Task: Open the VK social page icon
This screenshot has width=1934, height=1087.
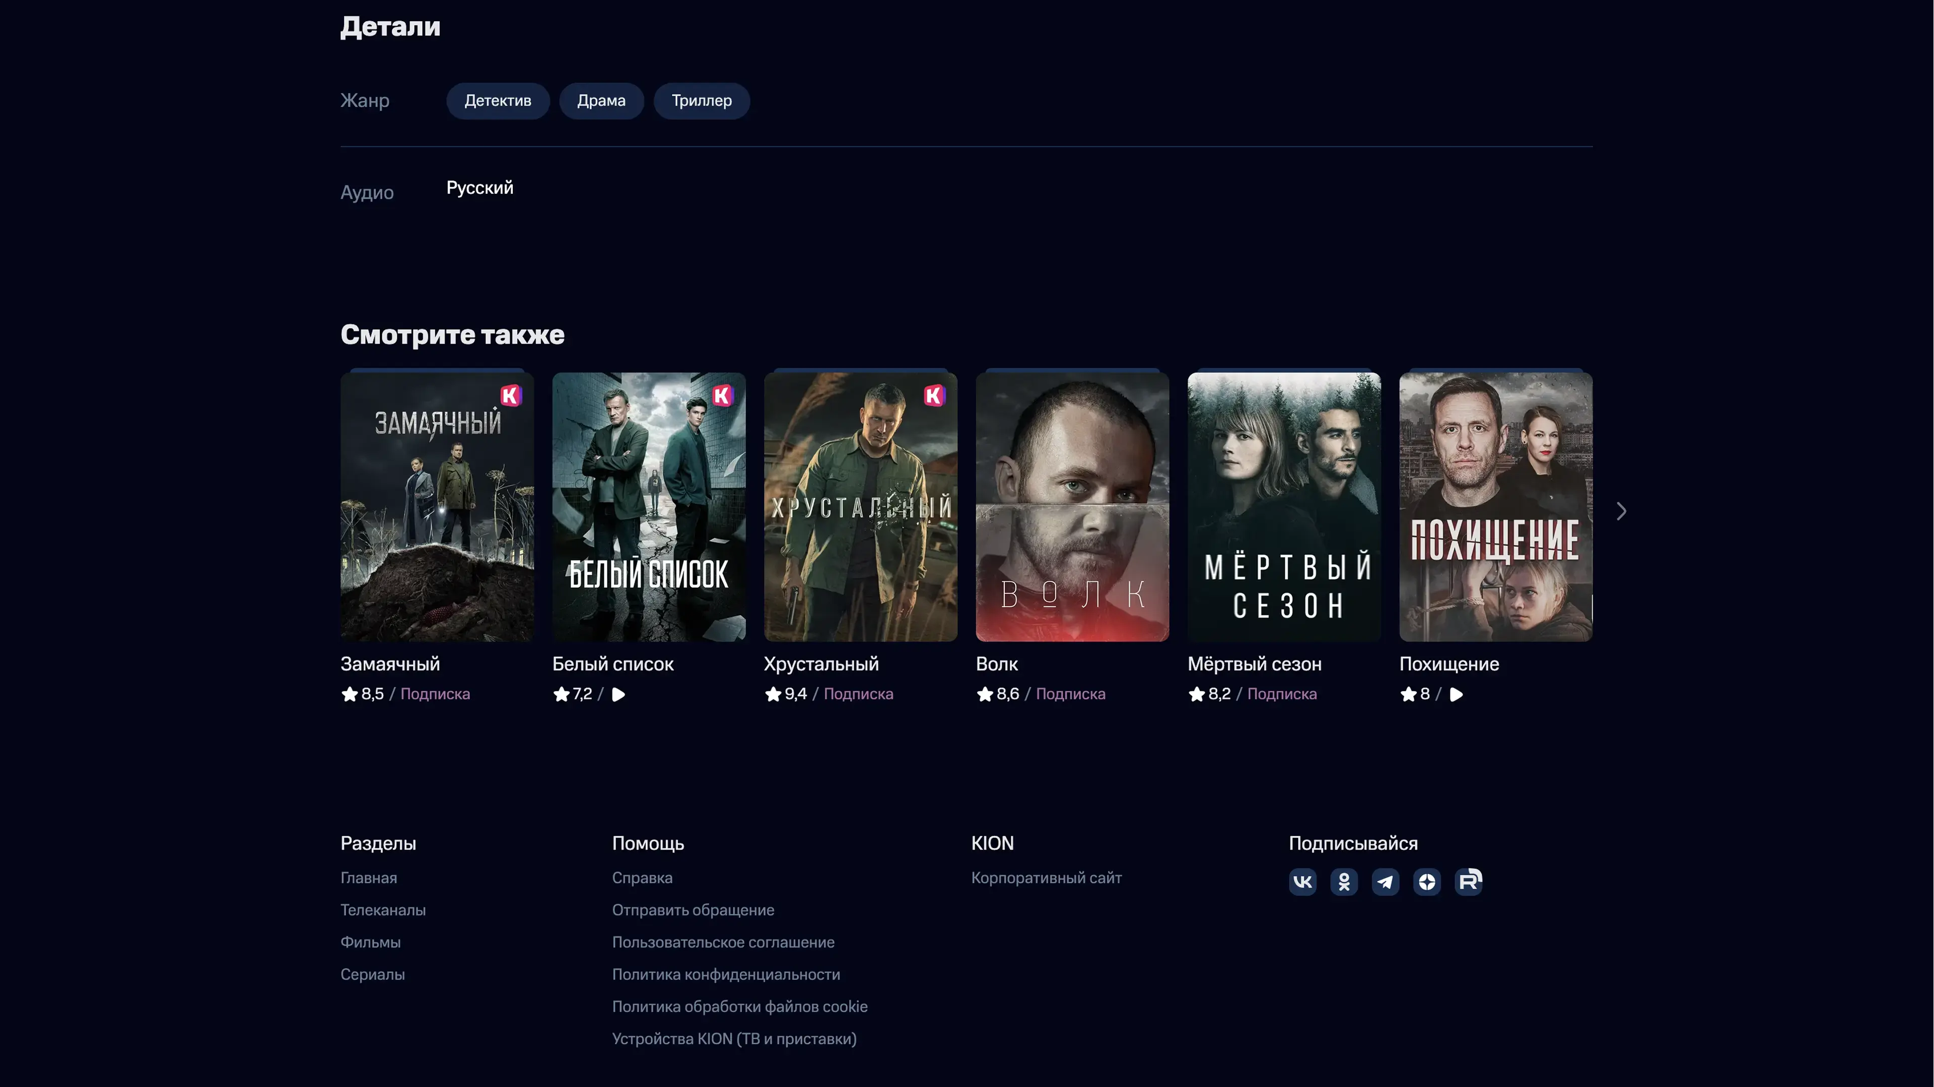Action: 1302,882
